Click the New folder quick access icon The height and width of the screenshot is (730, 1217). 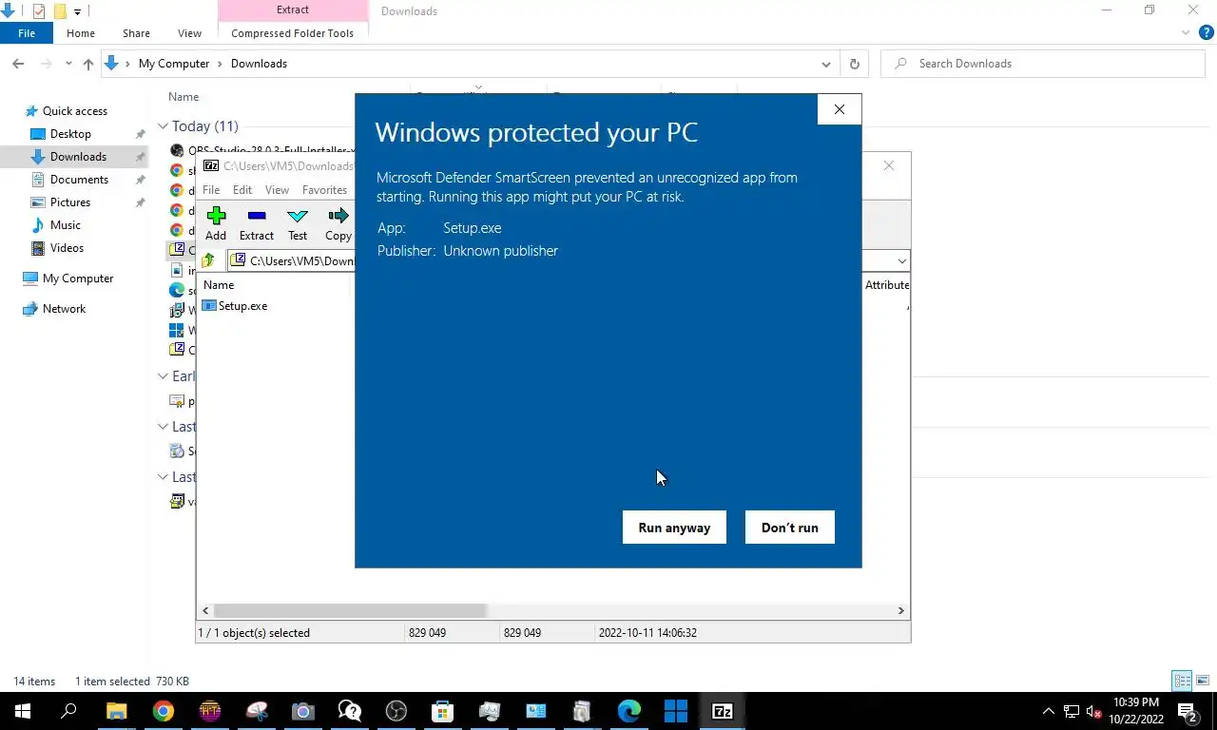point(59,11)
